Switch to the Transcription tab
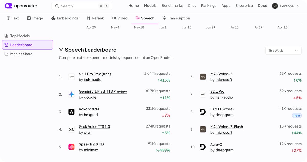 pyautogui.click(x=176, y=18)
